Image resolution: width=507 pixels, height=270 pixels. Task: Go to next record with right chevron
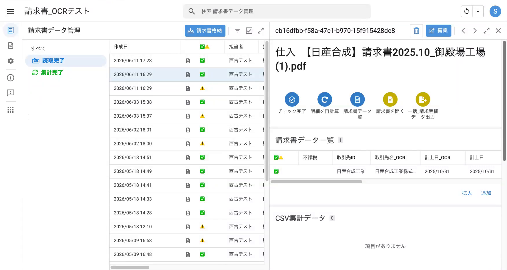pyautogui.click(x=475, y=31)
